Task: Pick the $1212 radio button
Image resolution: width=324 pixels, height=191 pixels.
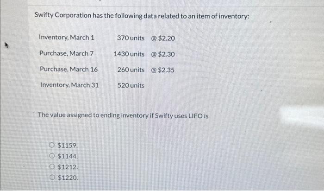Action: pos(53,166)
